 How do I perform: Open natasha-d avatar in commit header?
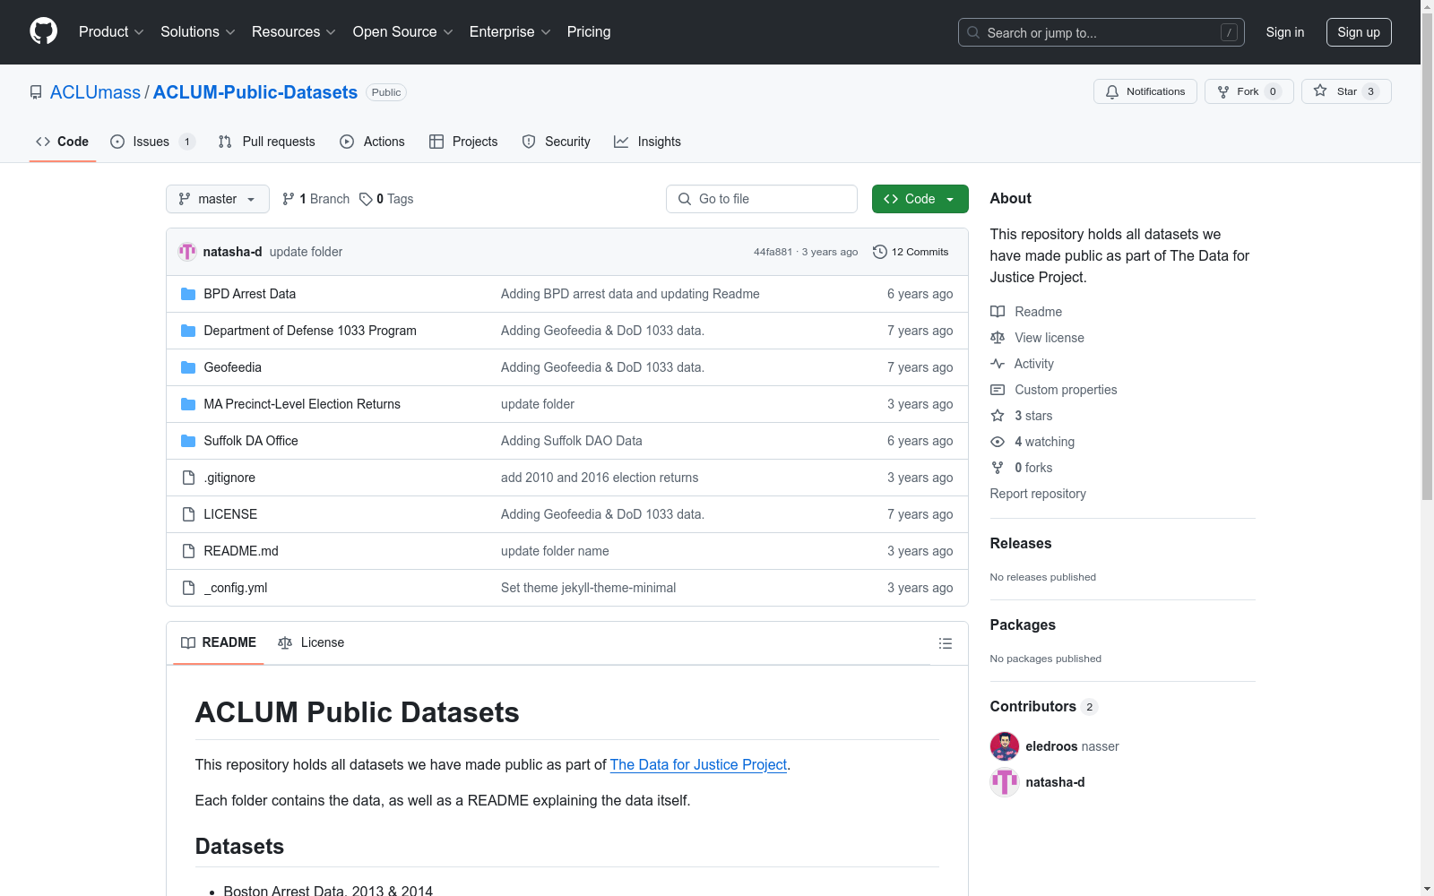pyautogui.click(x=187, y=252)
